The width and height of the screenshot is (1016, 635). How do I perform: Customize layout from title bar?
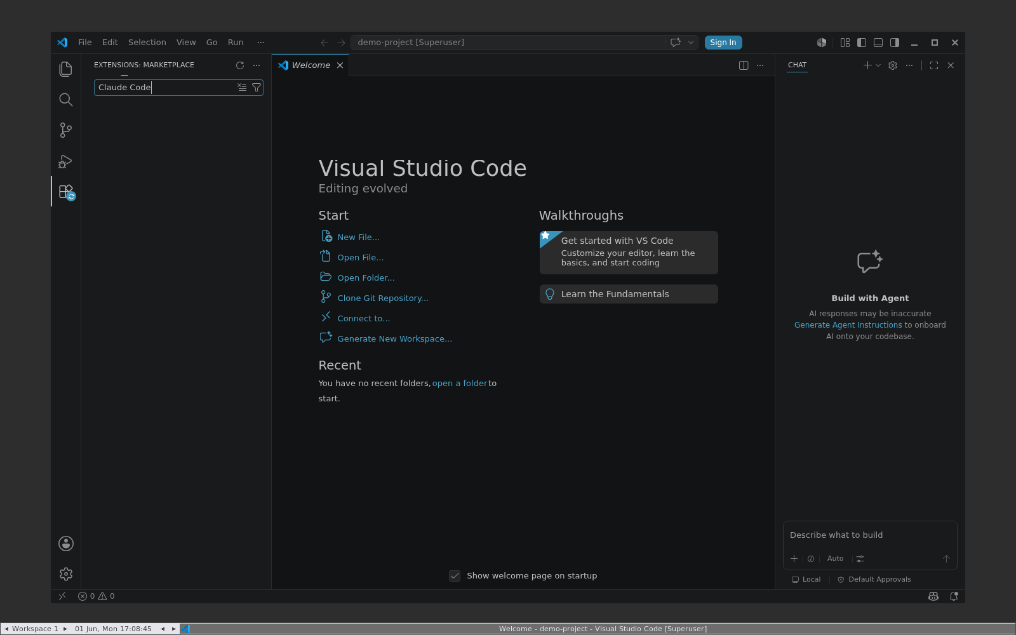tap(845, 43)
